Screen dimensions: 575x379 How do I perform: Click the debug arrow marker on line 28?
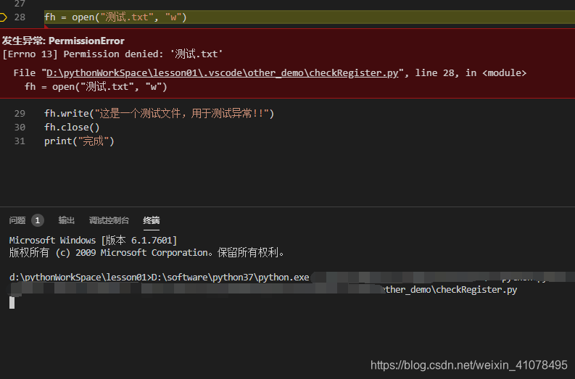[4, 17]
